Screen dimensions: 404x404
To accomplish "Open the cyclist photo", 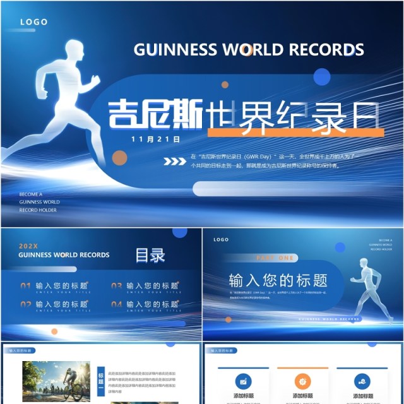I will coord(56,381).
